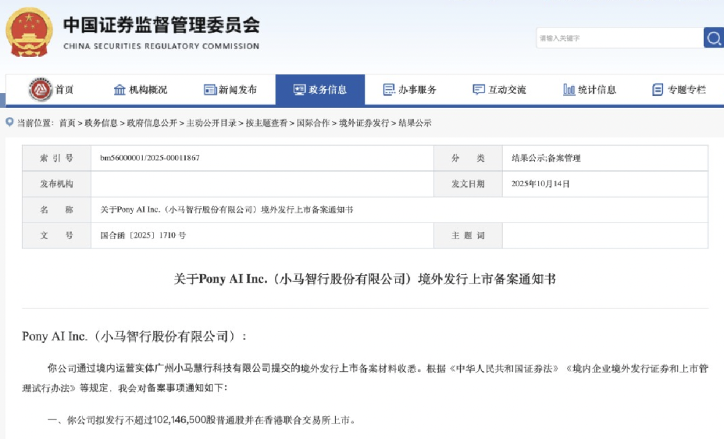Go to 政务信息 in the breadcrumb
Viewport: 724px width, 439px height.
[101, 123]
